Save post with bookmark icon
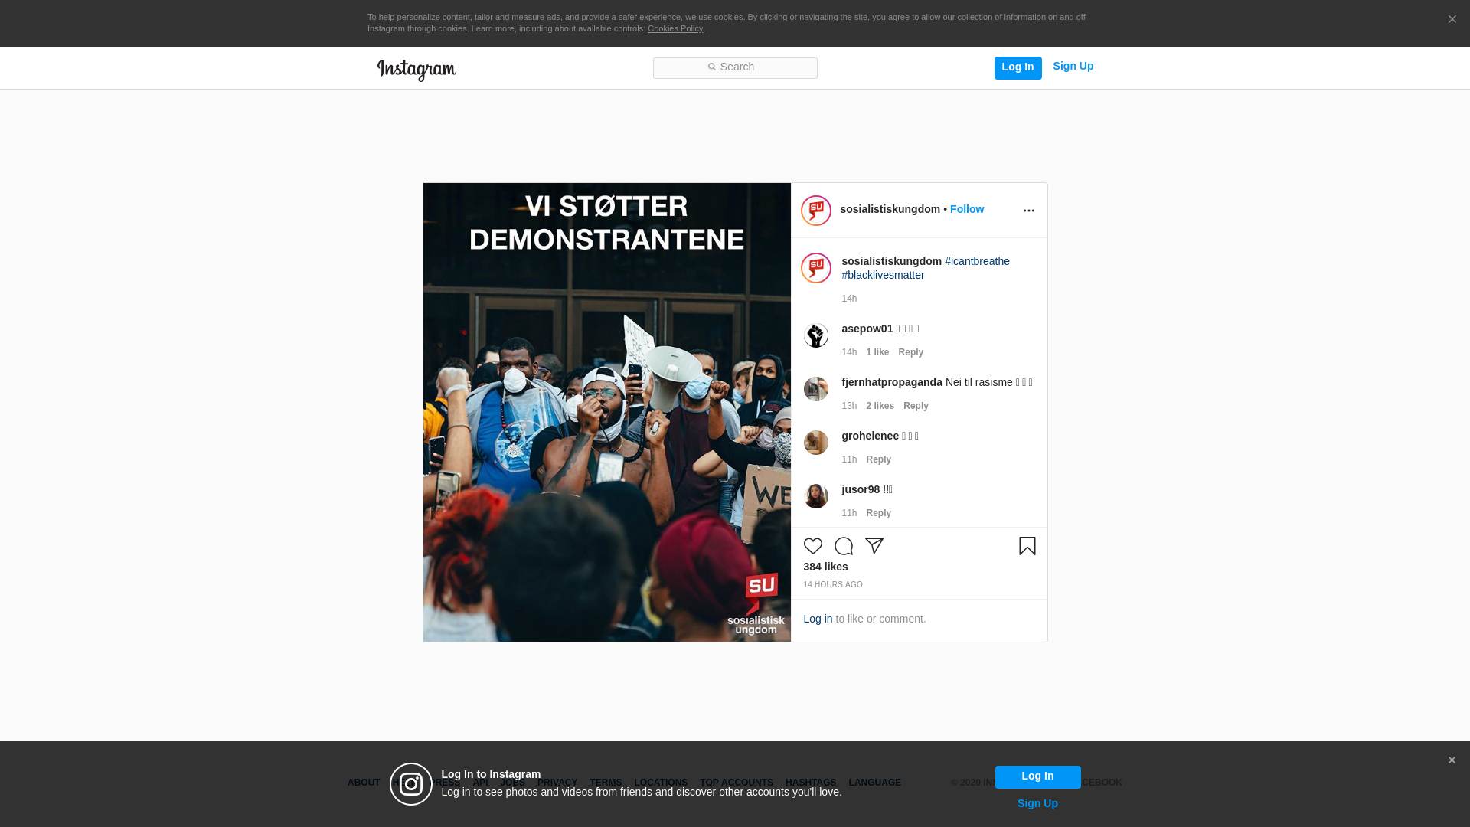 pyautogui.click(x=1027, y=546)
